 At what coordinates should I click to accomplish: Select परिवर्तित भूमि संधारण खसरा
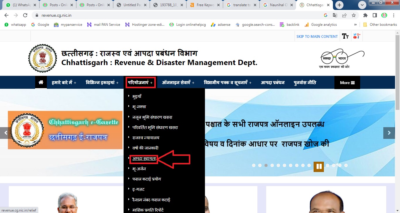155,127
